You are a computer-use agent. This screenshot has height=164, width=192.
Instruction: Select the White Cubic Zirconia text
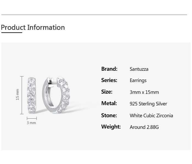[151, 116]
